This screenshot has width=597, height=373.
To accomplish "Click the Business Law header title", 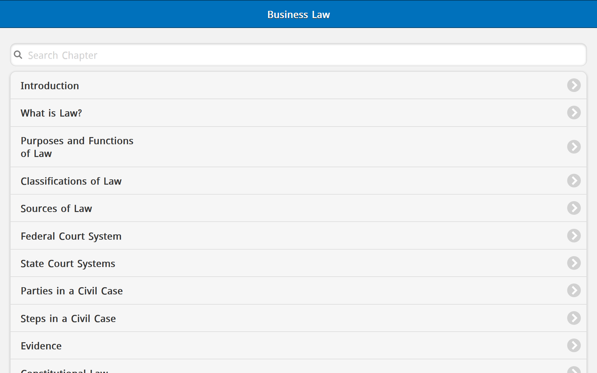I will click(x=298, y=15).
